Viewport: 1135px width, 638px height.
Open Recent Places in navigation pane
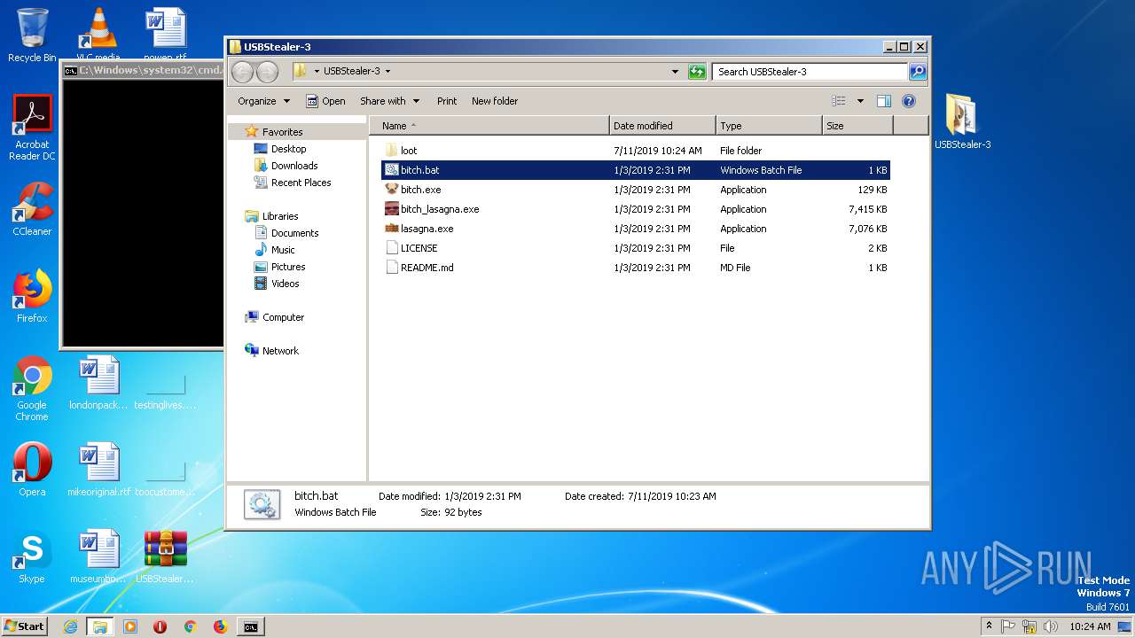[x=301, y=183]
